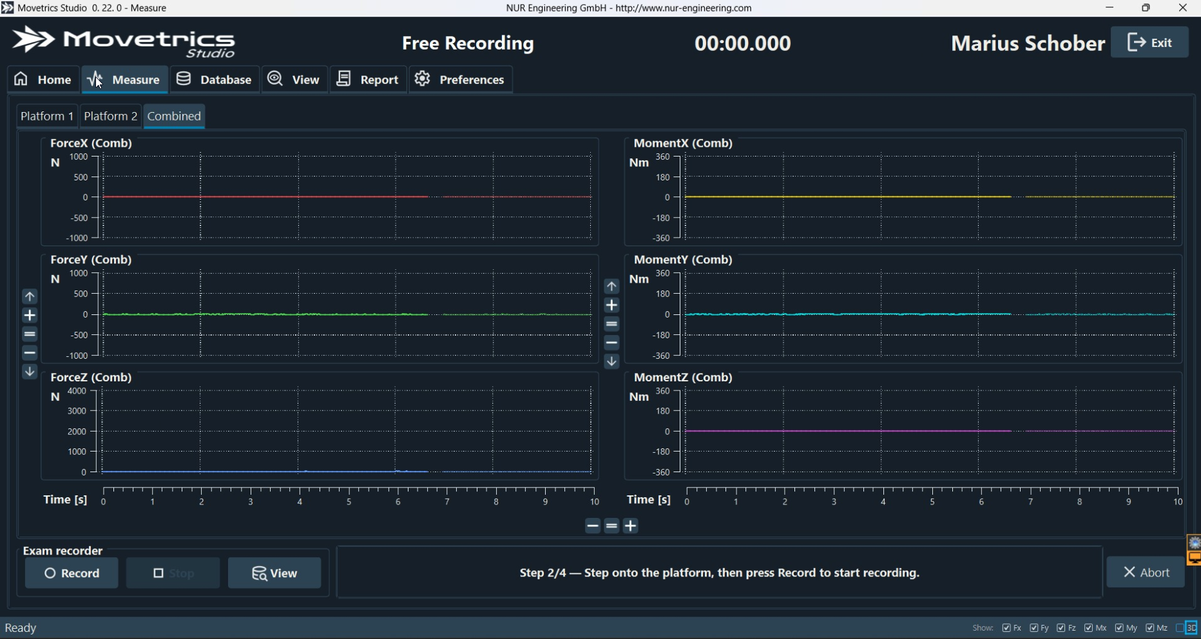The width and height of the screenshot is (1201, 639).
Task: Restore down the Movetrics Studio window
Action: click(x=1146, y=8)
